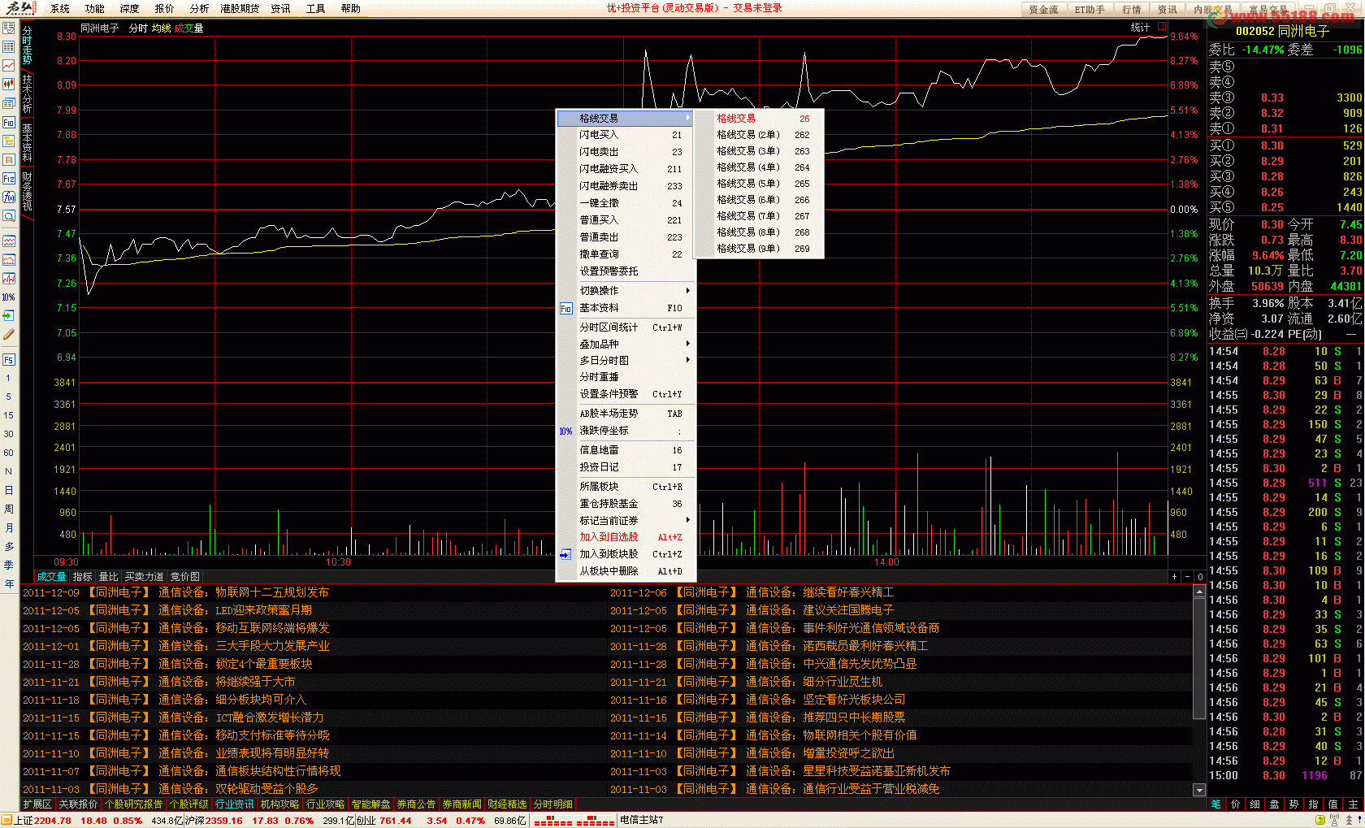The height and width of the screenshot is (828, 1365).
Task: Open the tree structure sidebar icon
Action: click(x=9, y=141)
